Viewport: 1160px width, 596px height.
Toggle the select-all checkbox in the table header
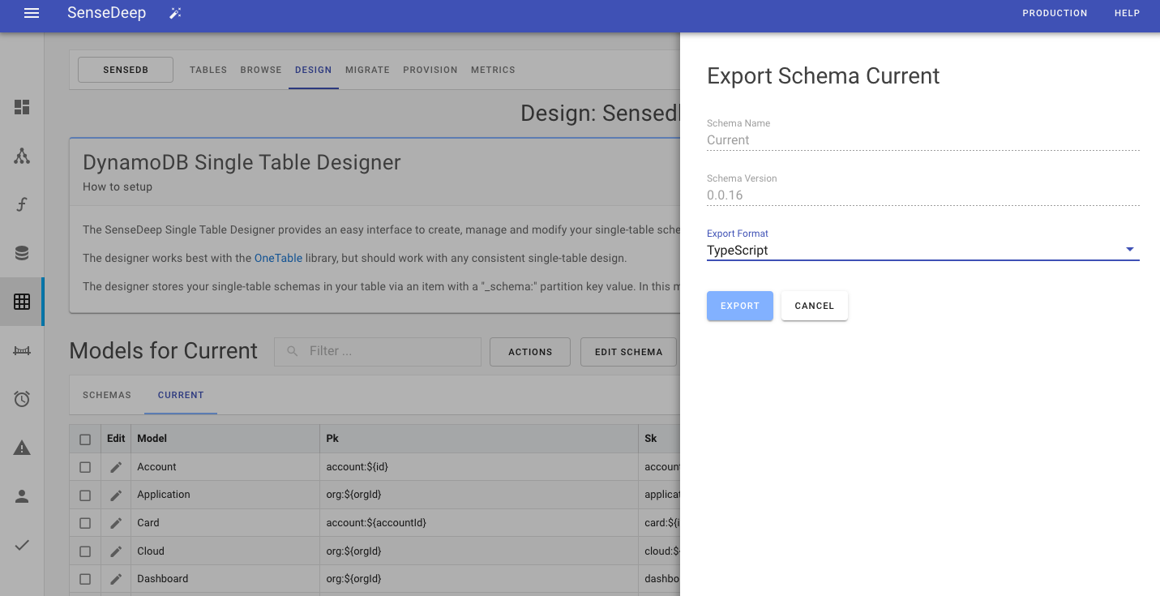click(85, 439)
